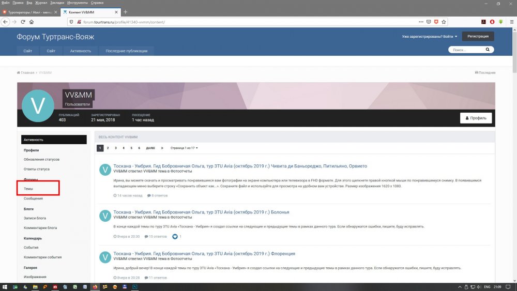Click the 'Профиль' button

click(x=476, y=118)
